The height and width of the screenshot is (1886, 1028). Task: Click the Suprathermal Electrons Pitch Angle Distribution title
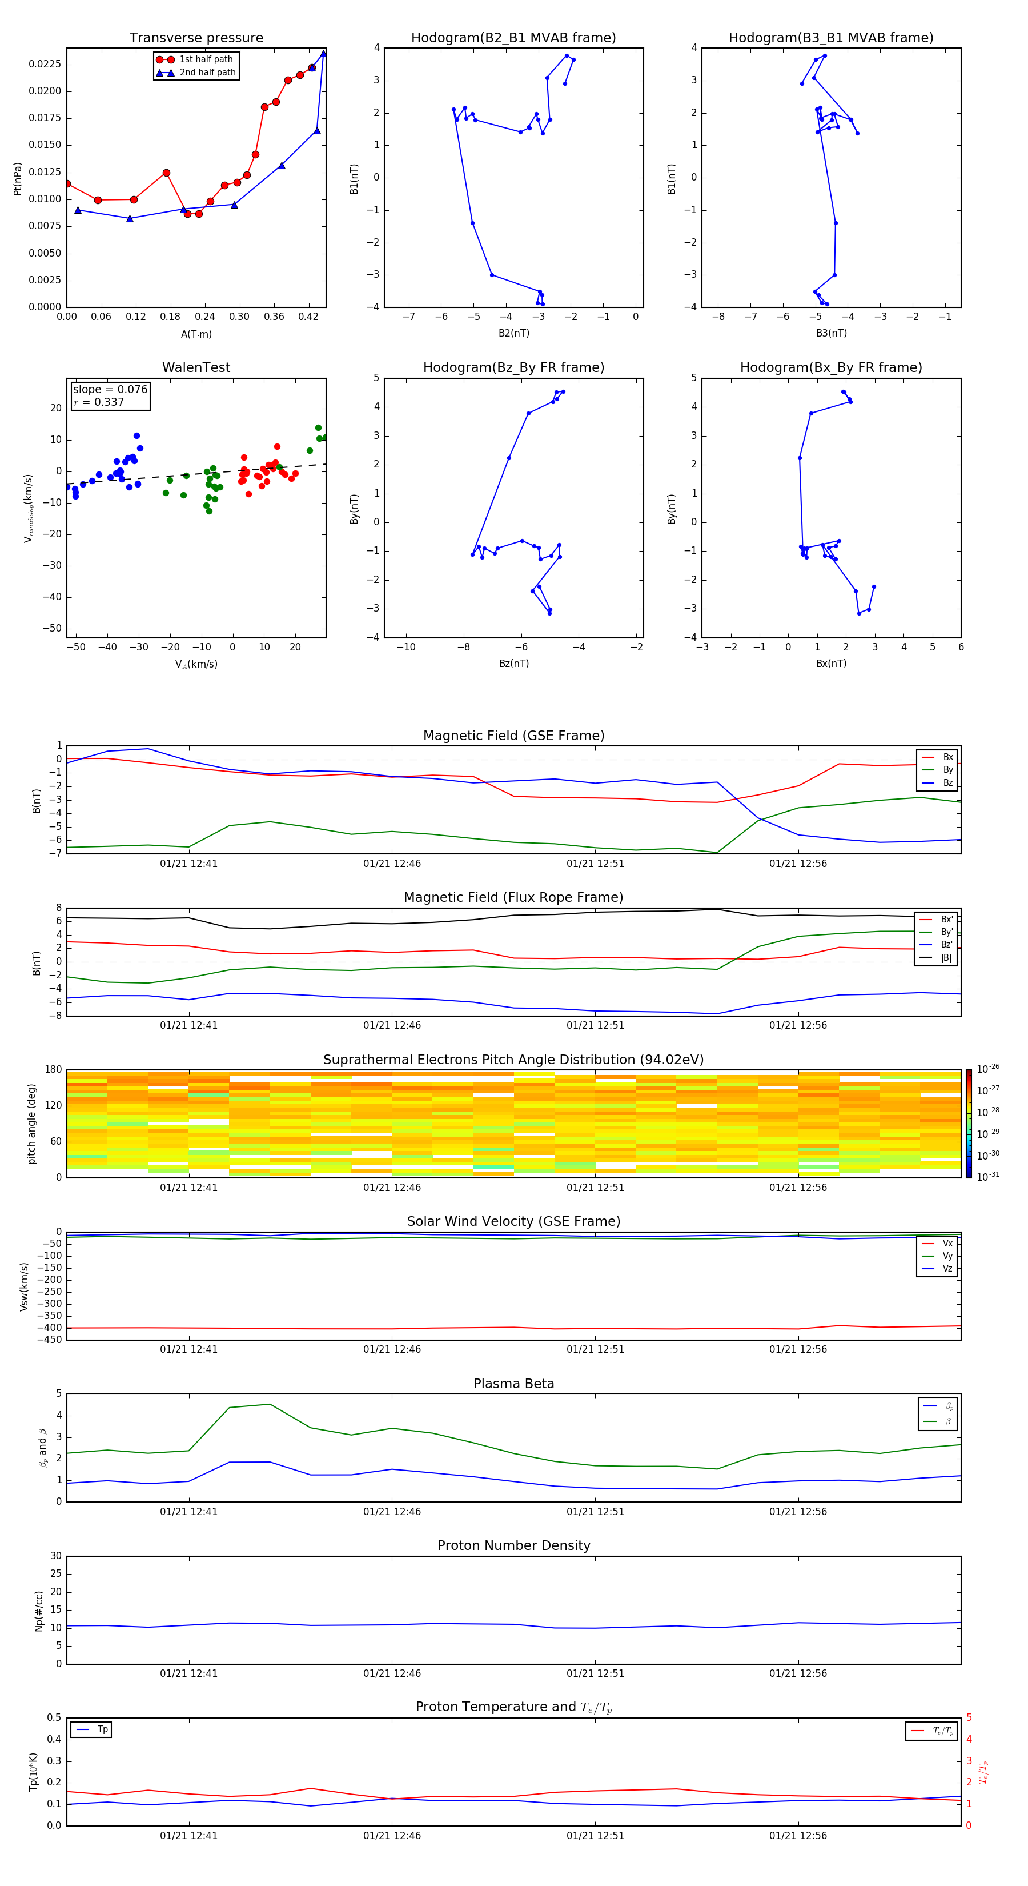513,1060
